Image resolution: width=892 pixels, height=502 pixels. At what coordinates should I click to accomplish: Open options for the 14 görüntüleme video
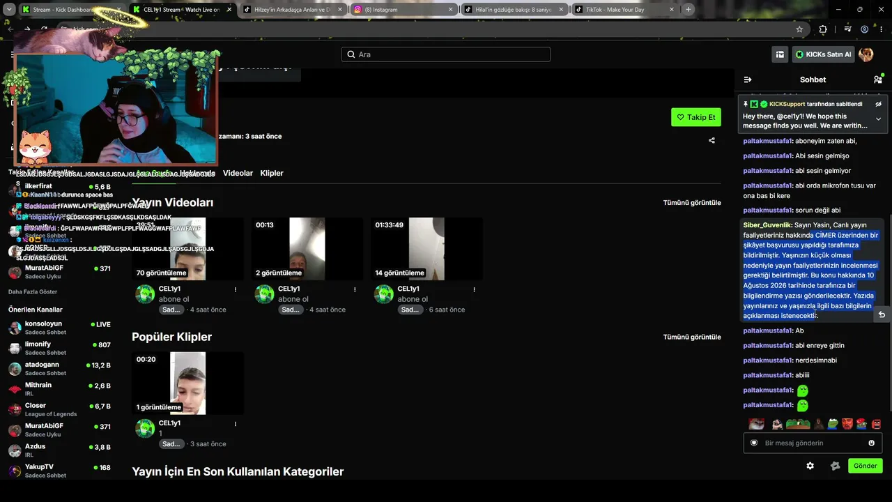pyautogui.click(x=474, y=289)
